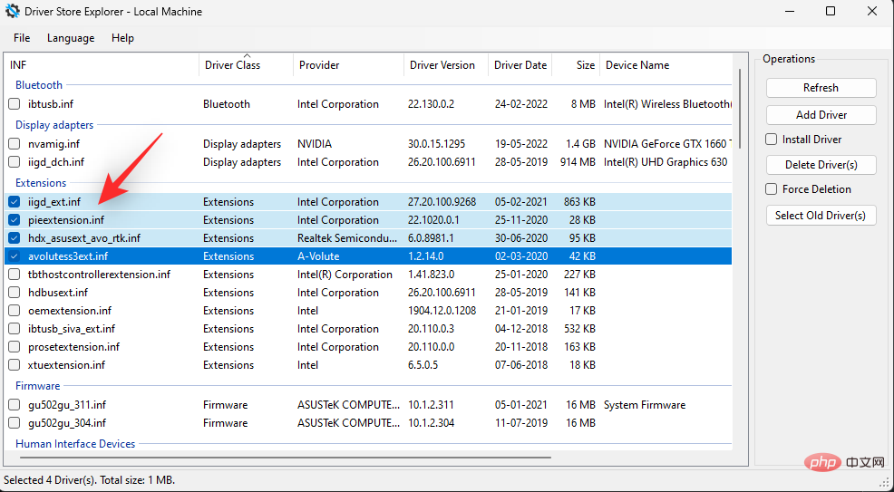Check the ibtusb.inf driver checkbox

tap(15, 104)
